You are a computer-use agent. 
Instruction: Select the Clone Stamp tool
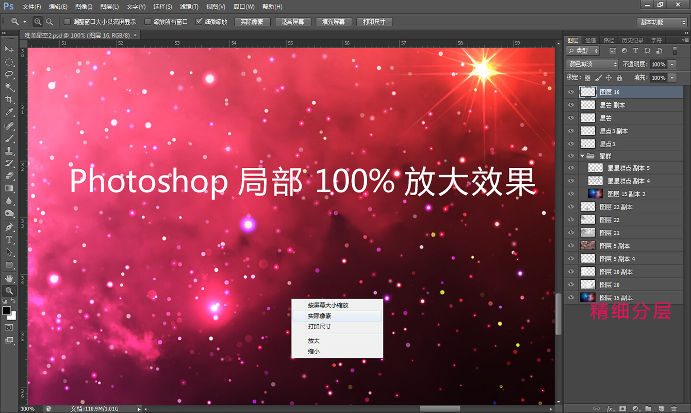9,151
